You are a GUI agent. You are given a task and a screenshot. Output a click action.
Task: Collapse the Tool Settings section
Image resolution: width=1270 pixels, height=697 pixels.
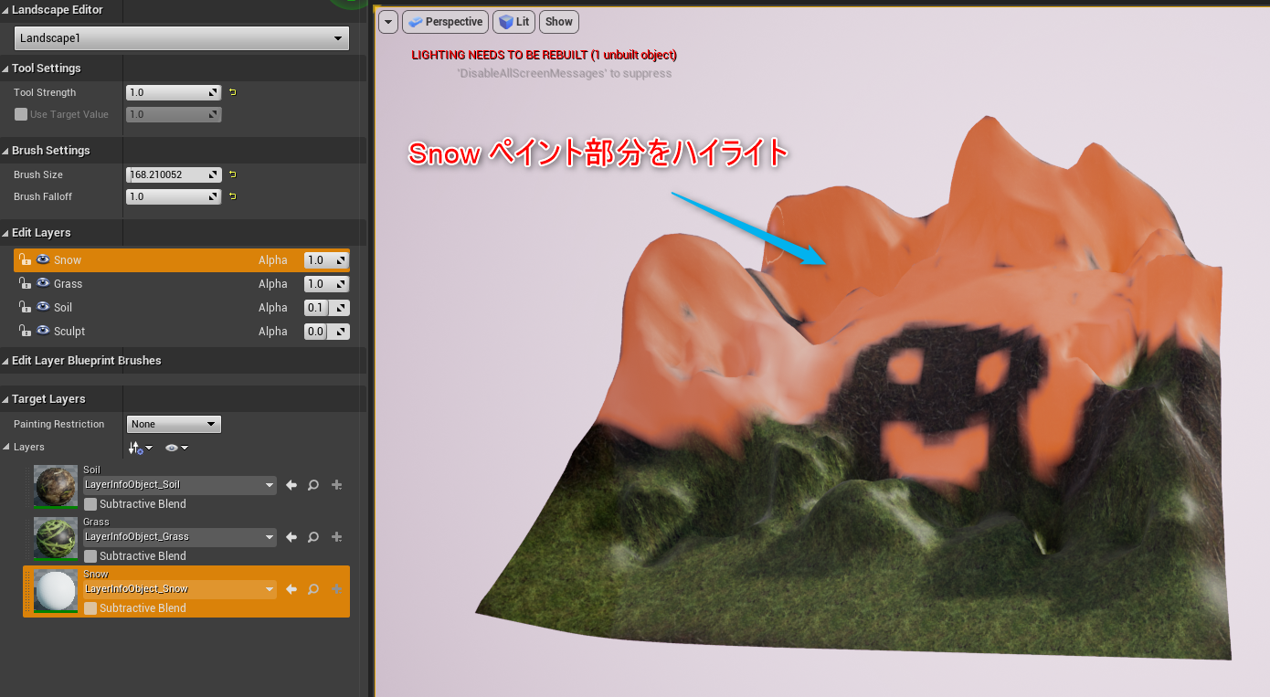click(5, 69)
